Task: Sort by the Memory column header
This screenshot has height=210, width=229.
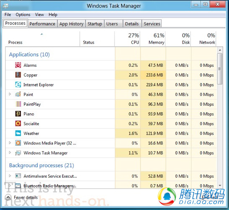Action: tap(153, 39)
